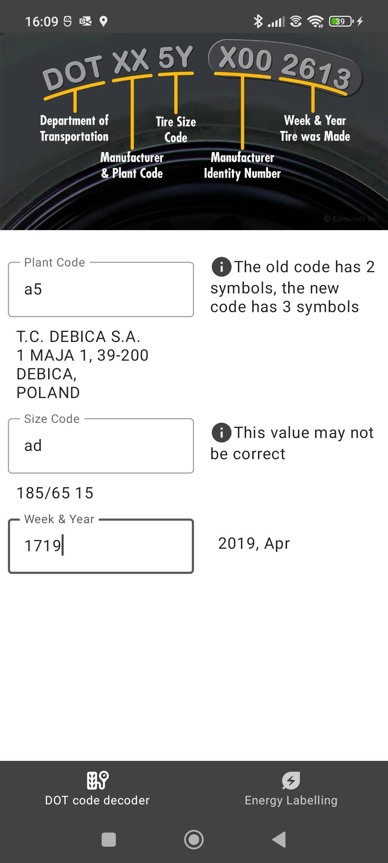The height and width of the screenshot is (863, 388).
Task: Focus the Size Code input field
Action: 101,446
